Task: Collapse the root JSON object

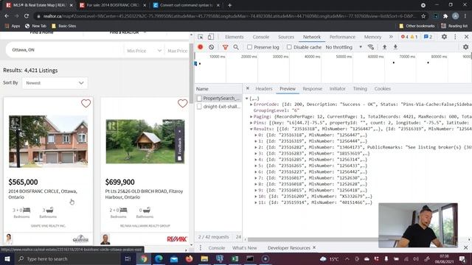Action: click(x=247, y=98)
